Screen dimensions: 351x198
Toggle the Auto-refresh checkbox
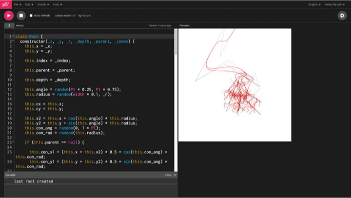31,16
